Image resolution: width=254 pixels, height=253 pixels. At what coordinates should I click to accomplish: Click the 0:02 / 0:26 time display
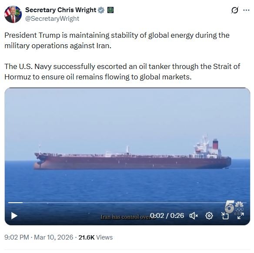point(167,216)
